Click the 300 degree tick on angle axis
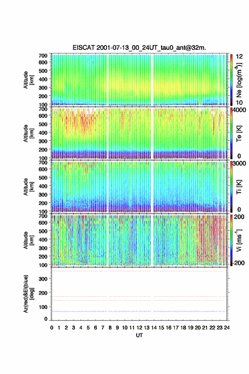The height and width of the screenshot is (374, 249). tap(43, 279)
